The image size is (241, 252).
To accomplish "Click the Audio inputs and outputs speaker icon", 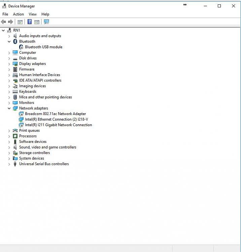I will pos(15,36).
